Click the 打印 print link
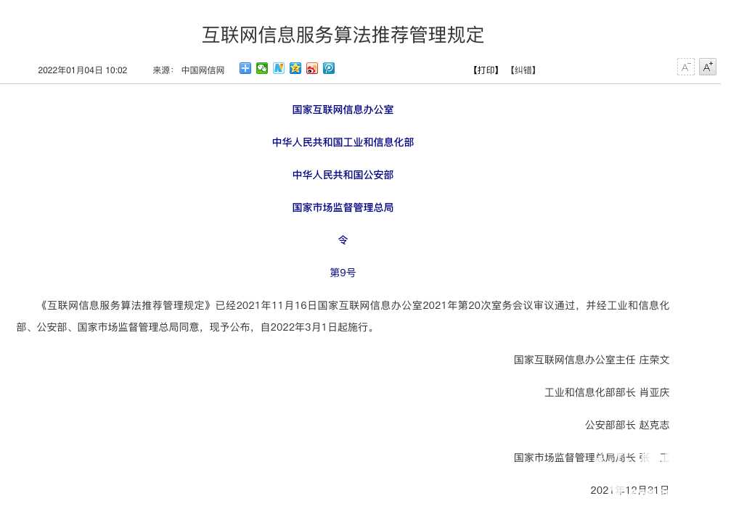 [x=486, y=70]
